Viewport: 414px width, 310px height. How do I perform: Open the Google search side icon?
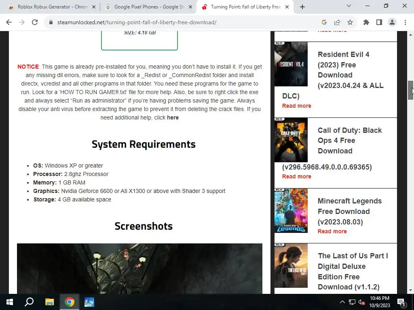tap(324, 23)
